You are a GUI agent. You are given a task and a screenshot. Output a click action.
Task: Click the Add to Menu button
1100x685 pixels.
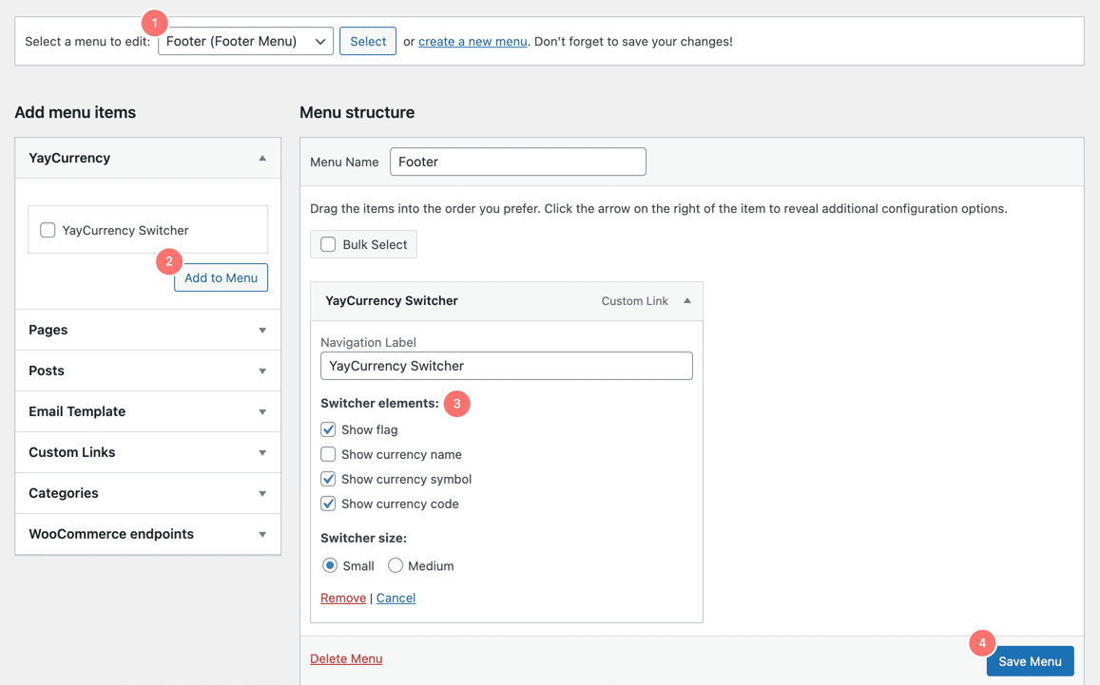point(221,277)
